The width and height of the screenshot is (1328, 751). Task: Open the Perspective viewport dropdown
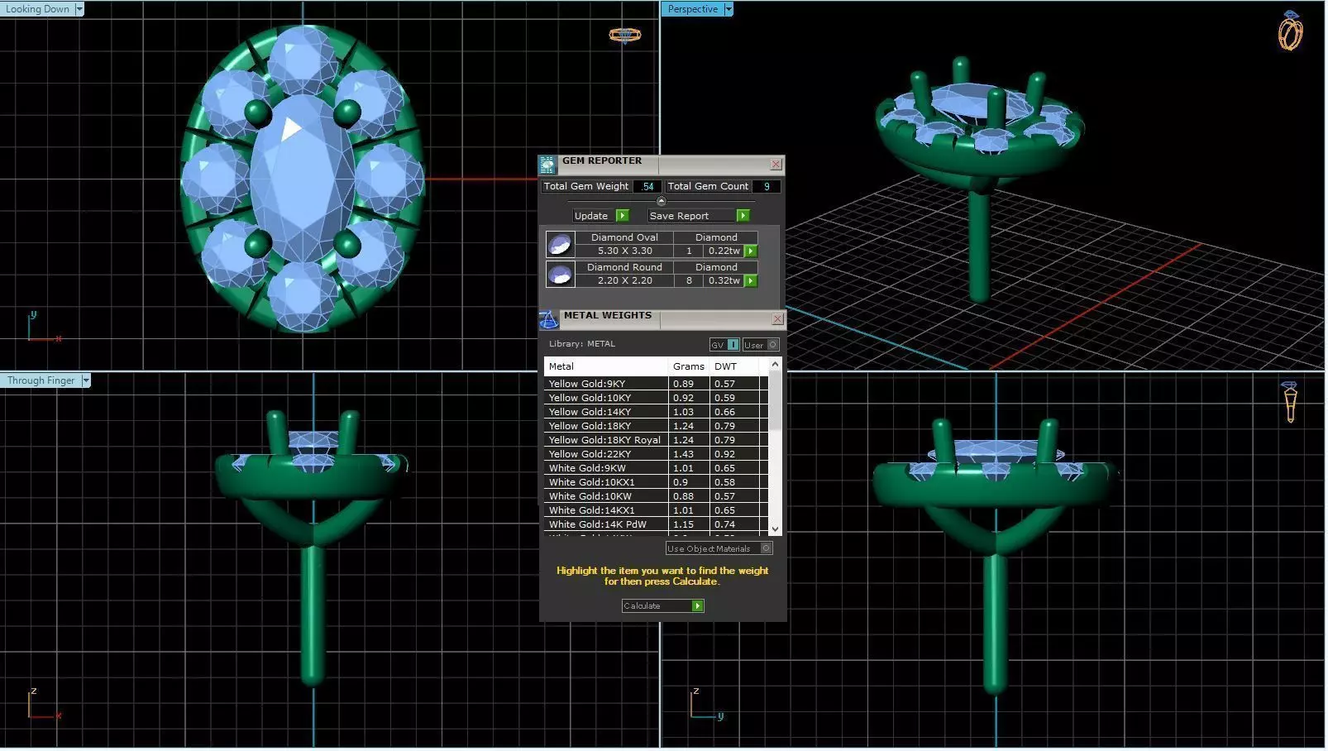728,9
